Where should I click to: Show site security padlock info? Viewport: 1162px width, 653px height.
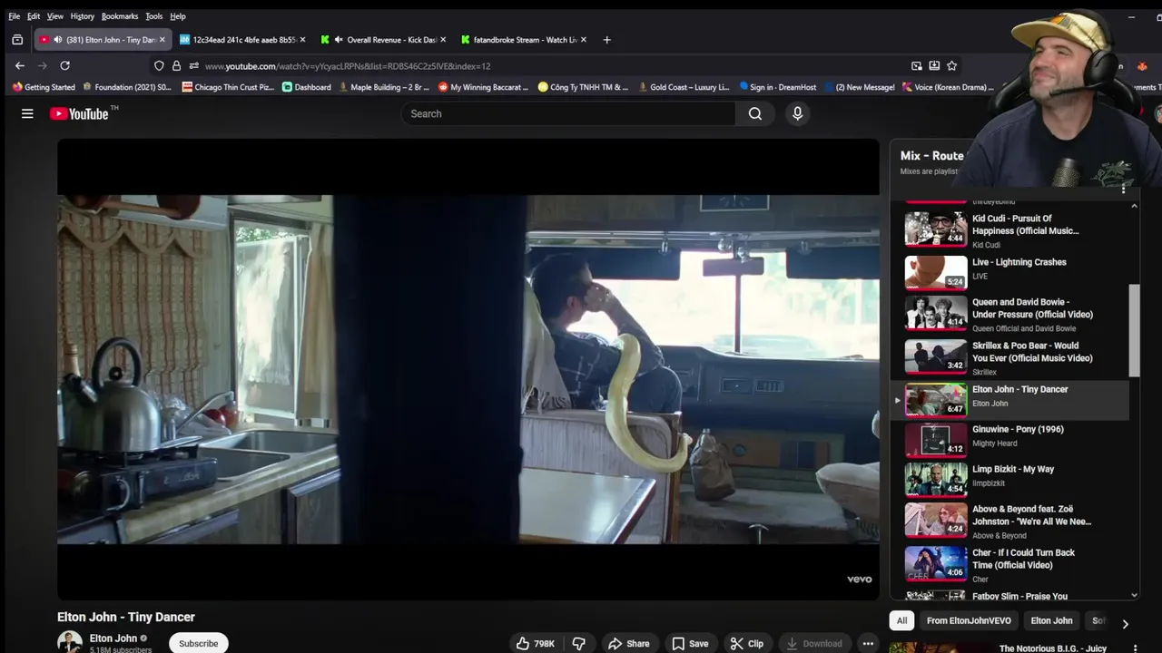[x=176, y=65]
